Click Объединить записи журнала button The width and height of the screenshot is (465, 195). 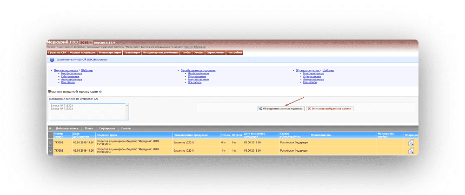pyautogui.click(x=280, y=109)
